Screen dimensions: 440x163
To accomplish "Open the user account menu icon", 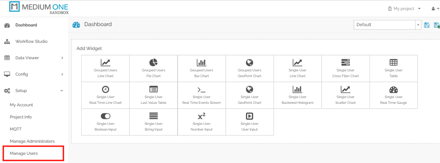I will (x=435, y=9).
